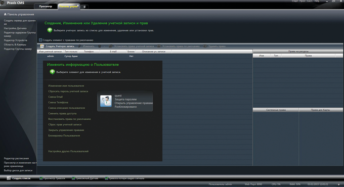Viewport: 344px width, 187px height.
Task: Click the pencil icon next to Изменить
Action: [79, 46]
